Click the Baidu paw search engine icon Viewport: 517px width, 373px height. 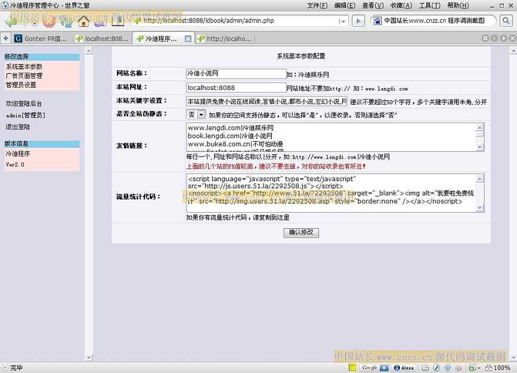click(x=377, y=21)
